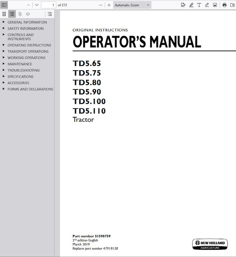The image size is (236, 257).
Task: Click the TD5.75 model text
Action: [87, 73]
